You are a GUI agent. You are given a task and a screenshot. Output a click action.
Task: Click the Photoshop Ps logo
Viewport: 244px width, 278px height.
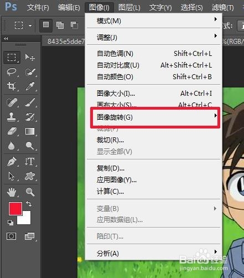point(11,7)
